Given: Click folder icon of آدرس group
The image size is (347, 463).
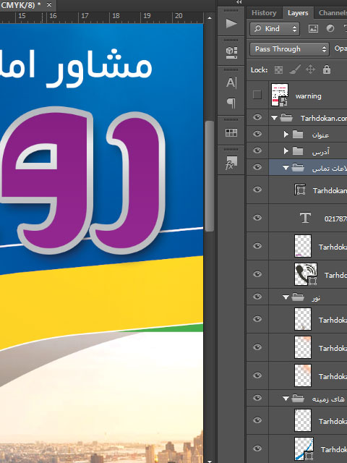Looking at the screenshot, I should click(298, 151).
